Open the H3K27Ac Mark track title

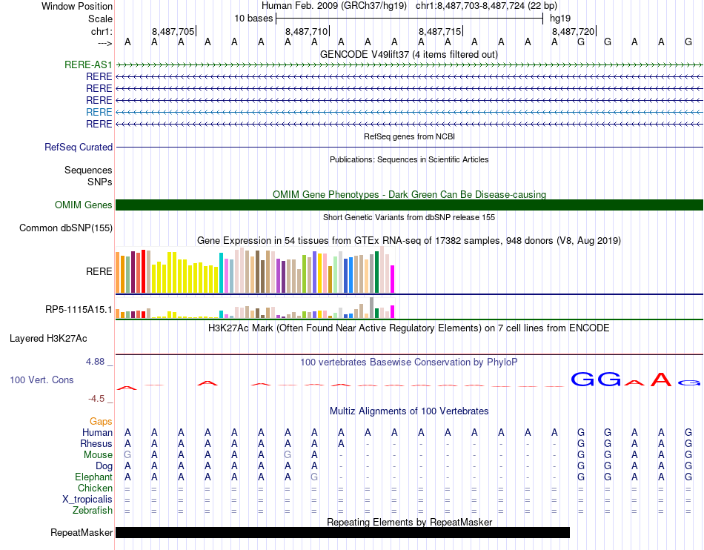pyautogui.click(x=409, y=328)
